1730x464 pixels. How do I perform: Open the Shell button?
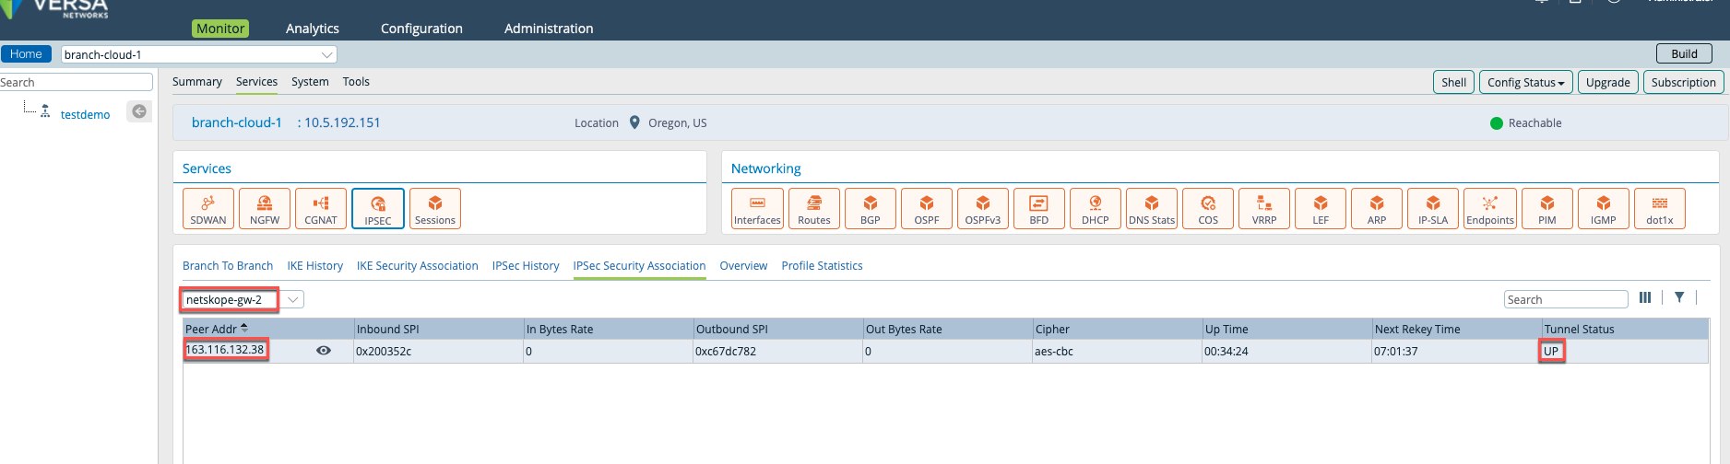coord(1453,82)
